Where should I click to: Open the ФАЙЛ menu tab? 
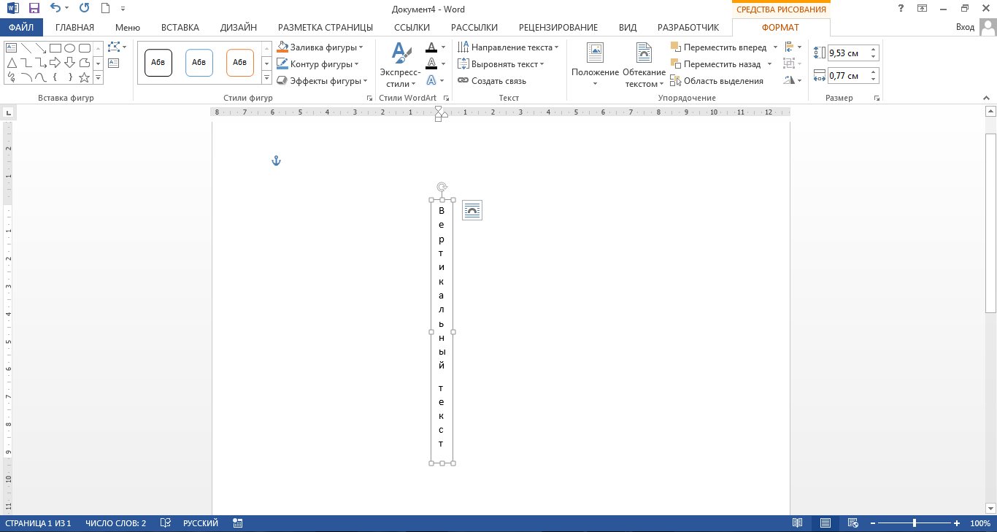pyautogui.click(x=21, y=28)
